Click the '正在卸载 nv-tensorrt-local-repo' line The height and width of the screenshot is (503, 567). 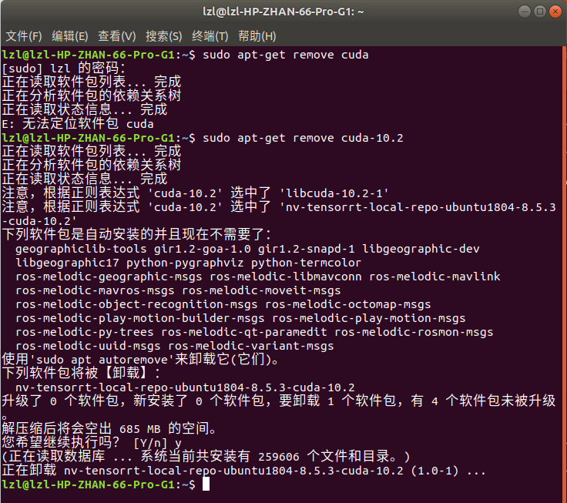pyautogui.click(x=243, y=471)
